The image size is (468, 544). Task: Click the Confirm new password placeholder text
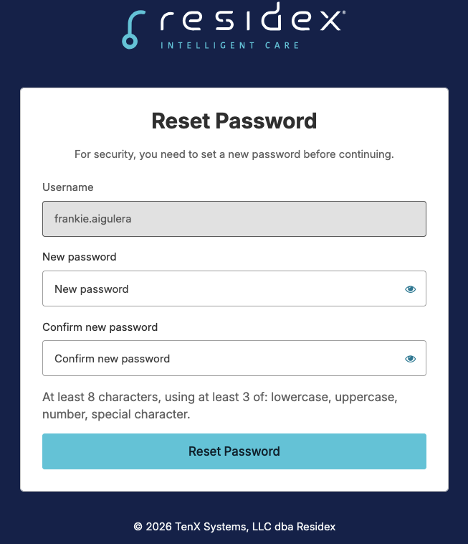point(113,359)
